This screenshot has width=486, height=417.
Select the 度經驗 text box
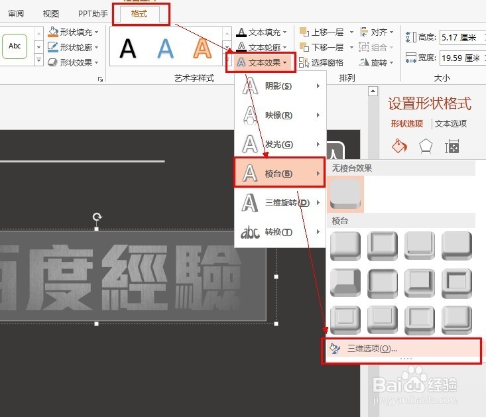tap(133, 276)
